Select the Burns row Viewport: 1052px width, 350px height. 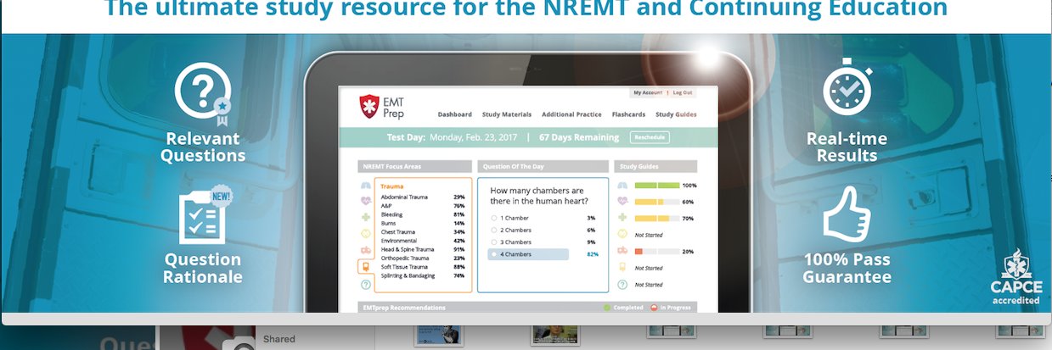(422, 223)
